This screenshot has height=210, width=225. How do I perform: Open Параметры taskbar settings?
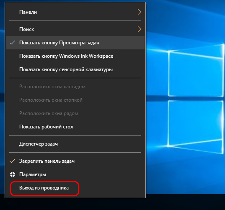[x=75, y=174]
